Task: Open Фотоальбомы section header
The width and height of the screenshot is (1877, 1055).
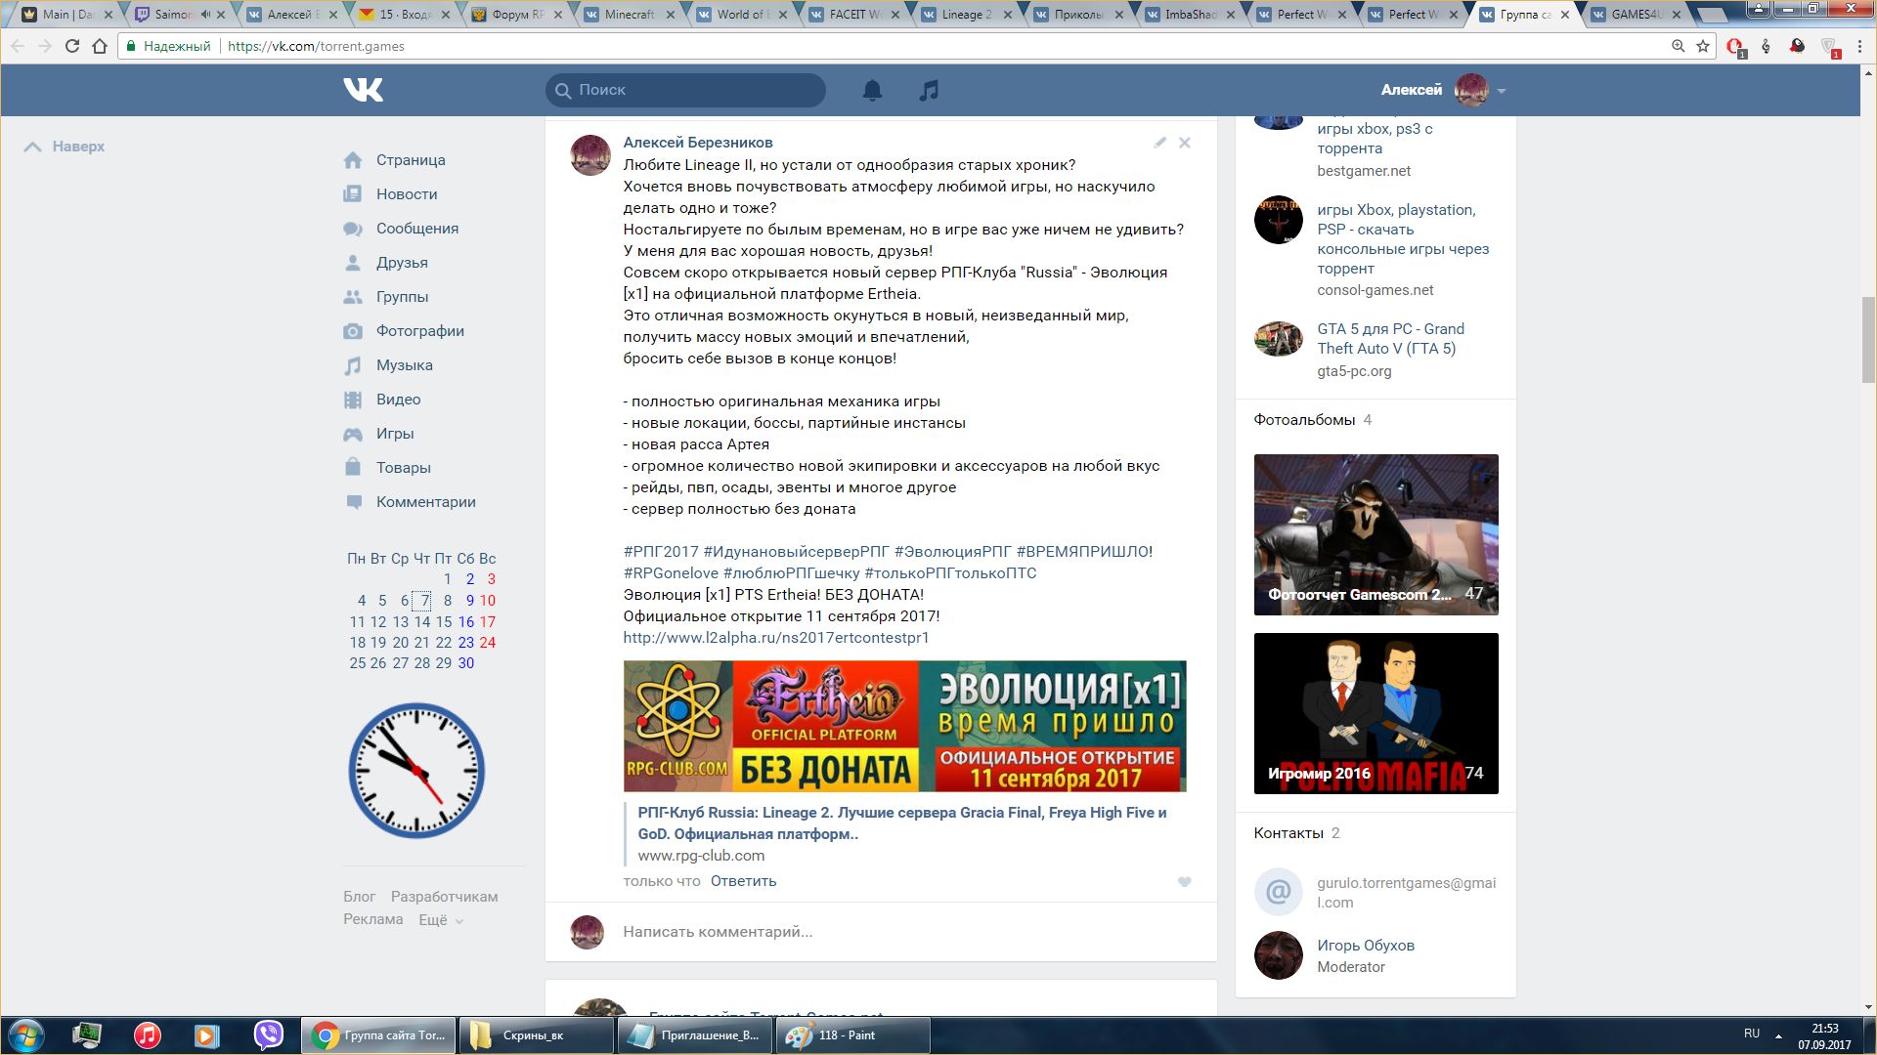Action: (x=1304, y=420)
